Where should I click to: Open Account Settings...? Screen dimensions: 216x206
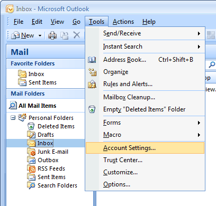(145, 148)
